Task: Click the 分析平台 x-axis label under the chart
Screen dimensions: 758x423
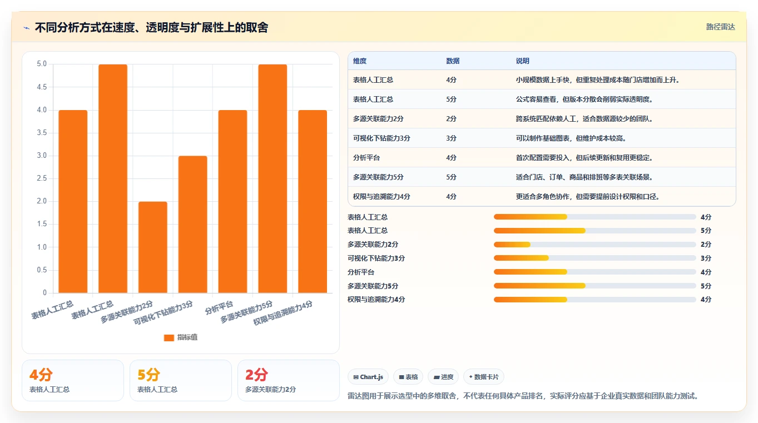Action: point(219,307)
